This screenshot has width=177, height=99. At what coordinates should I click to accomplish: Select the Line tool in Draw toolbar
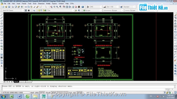point(2,15)
